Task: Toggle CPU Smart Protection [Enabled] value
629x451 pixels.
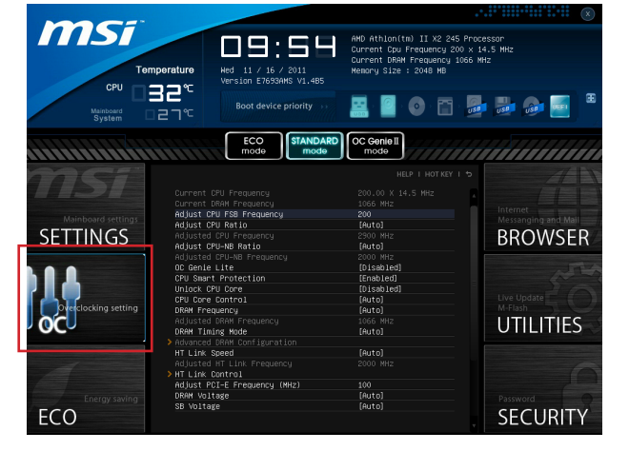Action: point(377,279)
